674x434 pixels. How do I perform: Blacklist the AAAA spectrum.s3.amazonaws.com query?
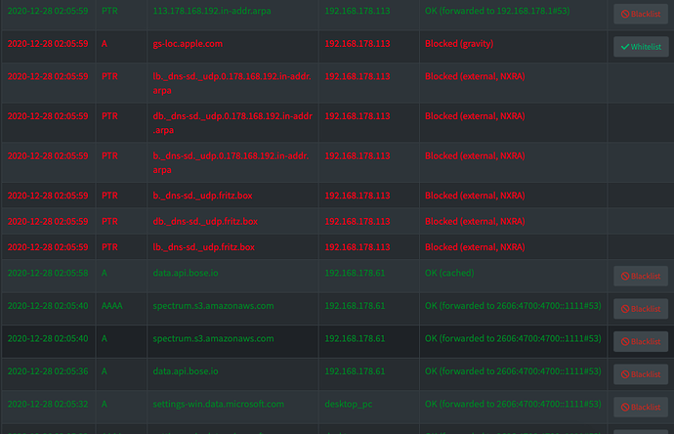coord(641,309)
